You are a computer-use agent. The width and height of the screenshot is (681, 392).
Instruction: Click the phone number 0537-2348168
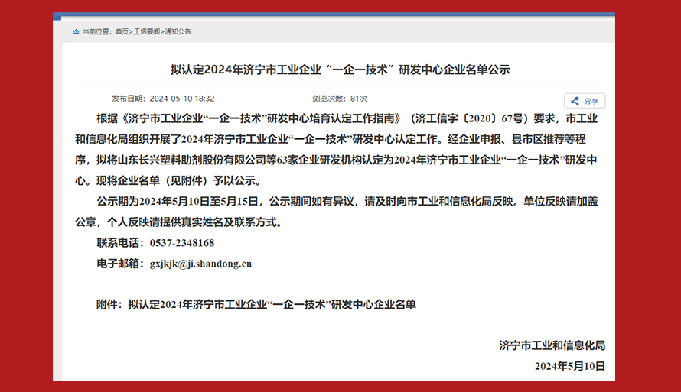182,243
